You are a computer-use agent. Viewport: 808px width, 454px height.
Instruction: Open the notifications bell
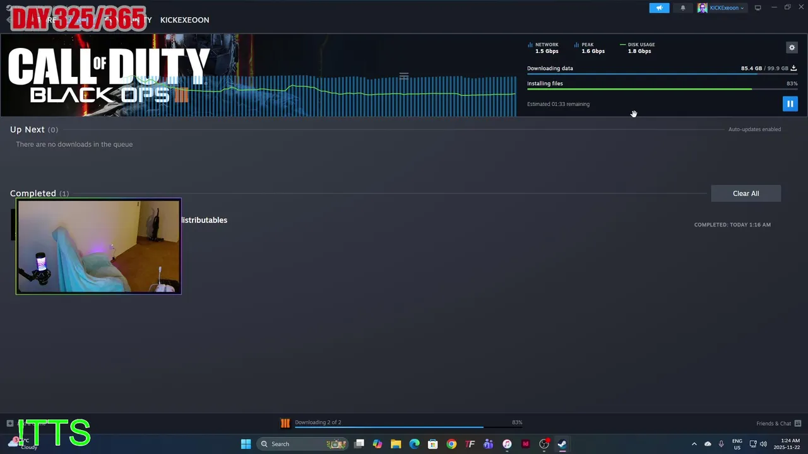pyautogui.click(x=682, y=8)
